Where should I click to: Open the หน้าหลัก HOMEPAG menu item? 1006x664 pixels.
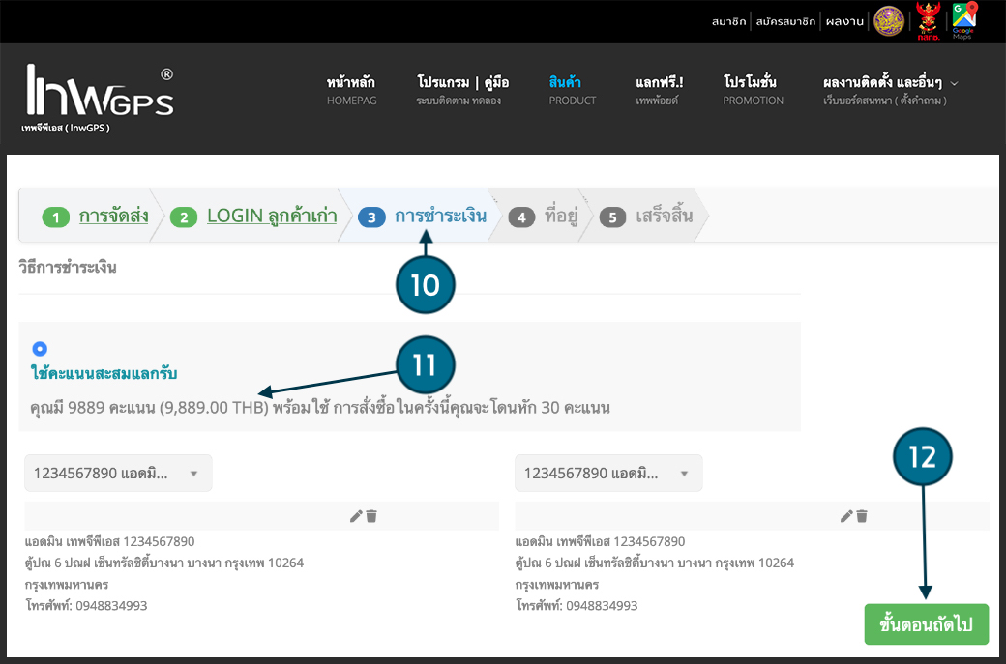351,90
